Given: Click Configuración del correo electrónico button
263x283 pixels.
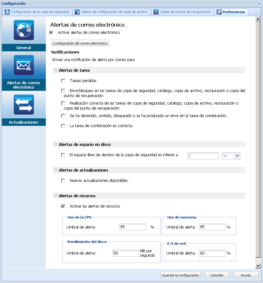Looking at the screenshot, I should click(x=80, y=43).
